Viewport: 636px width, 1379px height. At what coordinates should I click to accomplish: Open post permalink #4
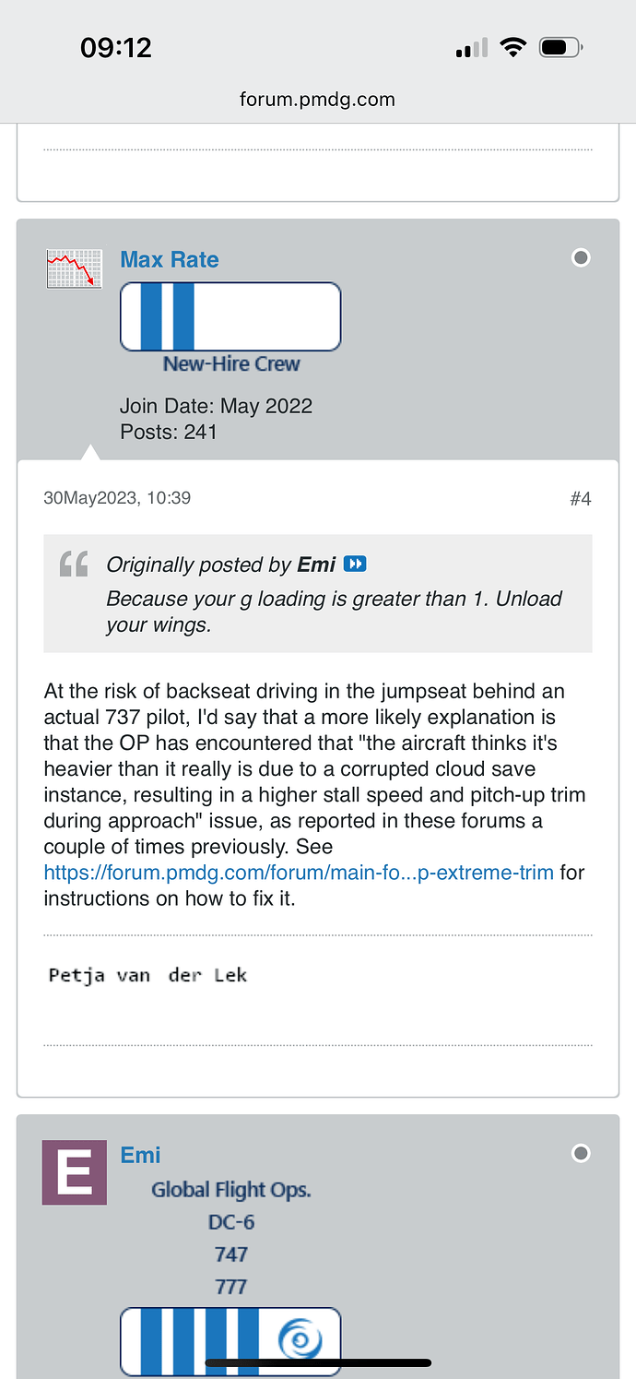click(x=580, y=499)
